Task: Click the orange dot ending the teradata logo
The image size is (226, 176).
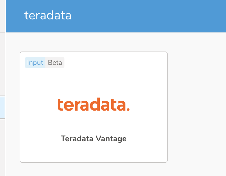Action: tap(128, 109)
